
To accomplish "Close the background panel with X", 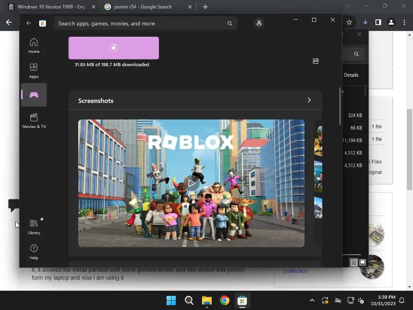I will pos(359,34).
